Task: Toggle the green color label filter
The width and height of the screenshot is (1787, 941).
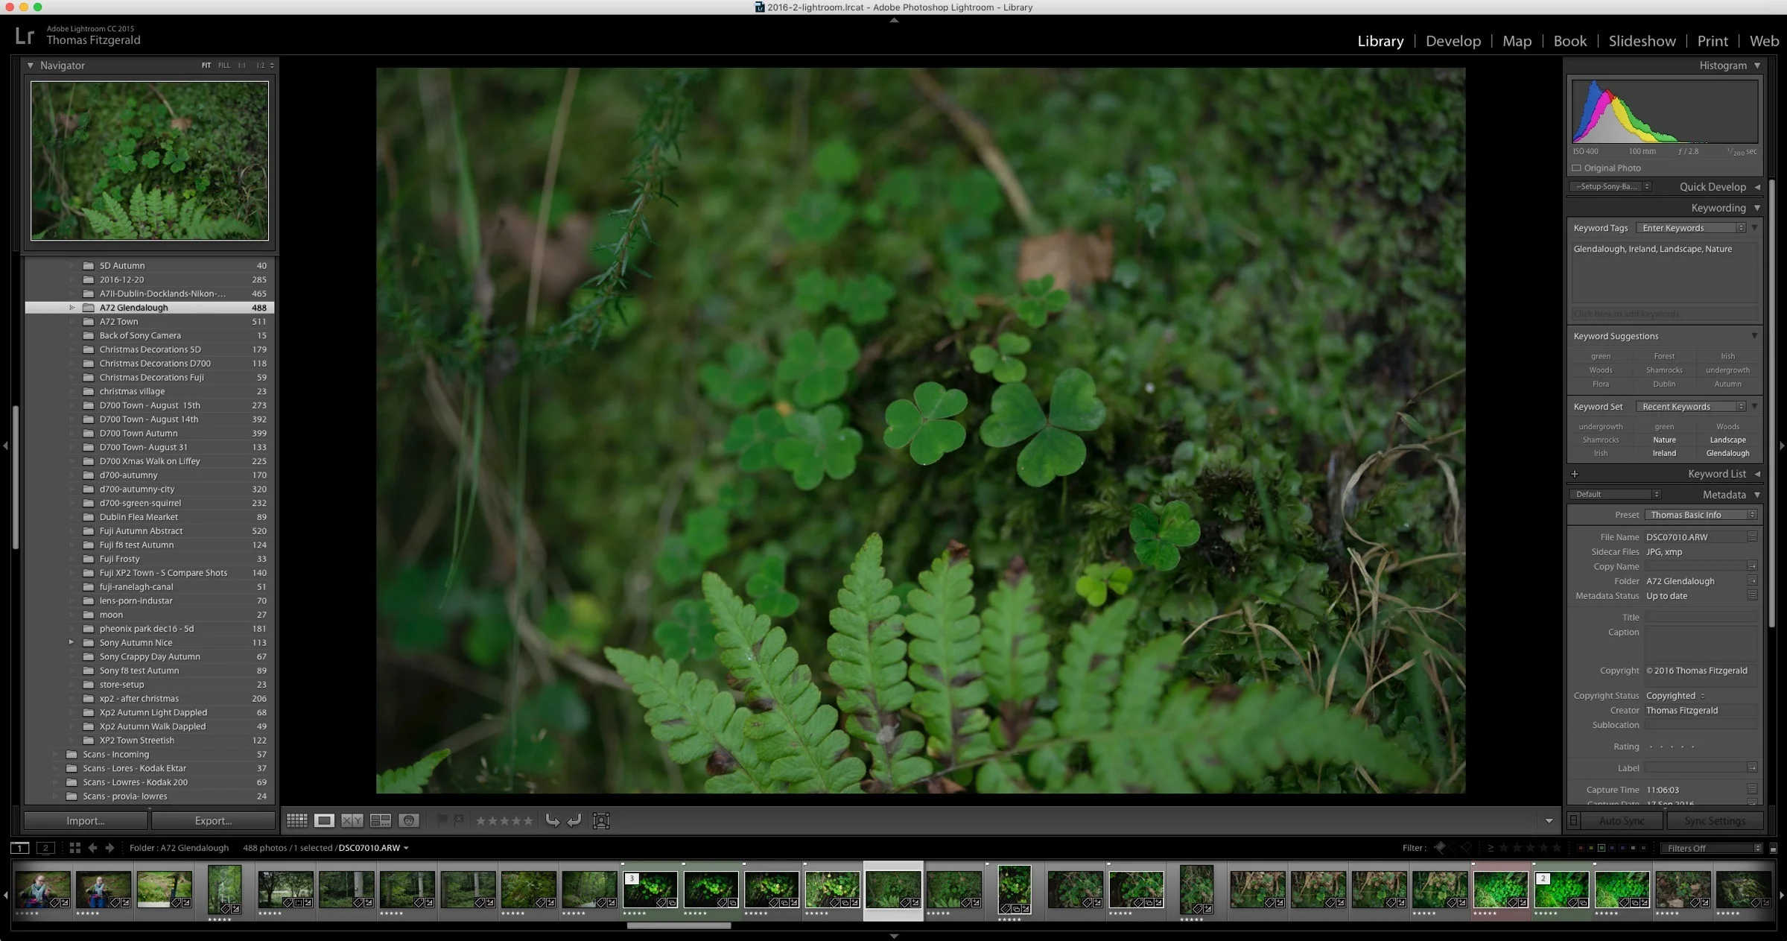Action: pyautogui.click(x=1602, y=848)
